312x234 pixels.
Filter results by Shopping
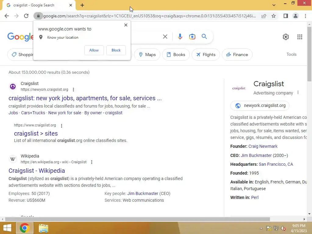[20, 55]
